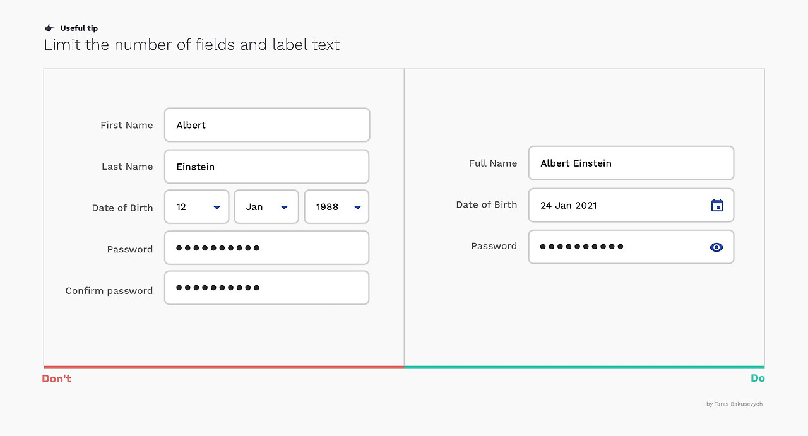This screenshot has height=436, width=808.
Task: Select the Full Name field with Albert Einstein
Action: click(x=631, y=163)
